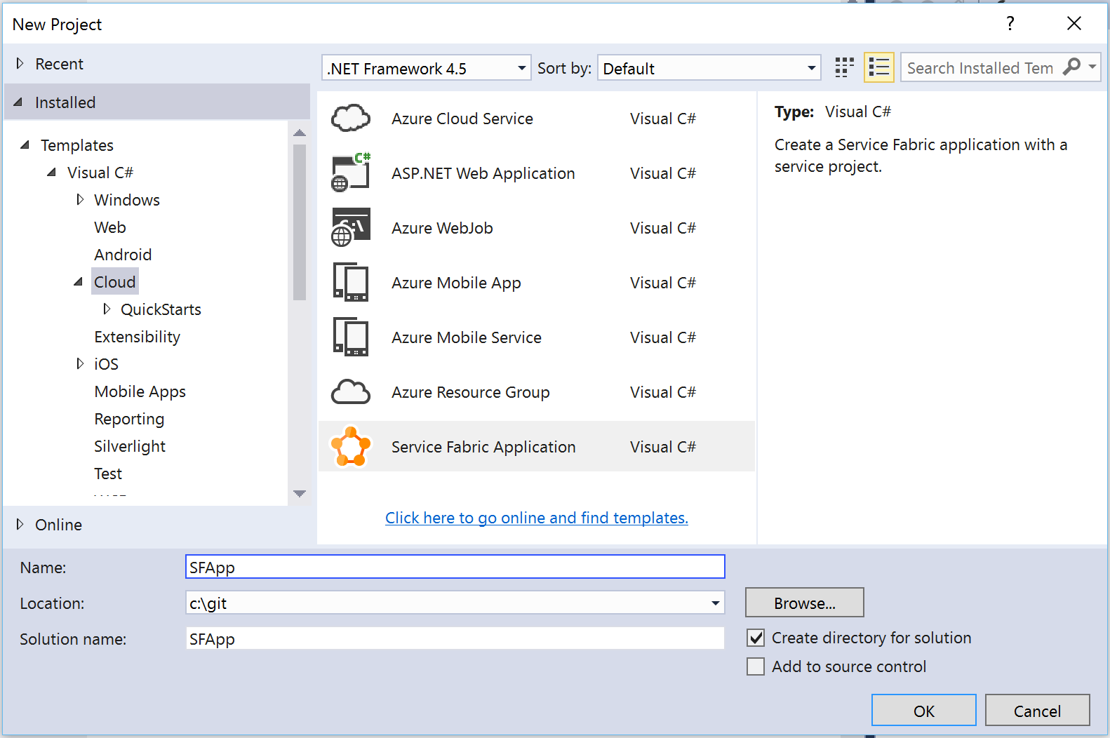This screenshot has height=738, width=1110.
Task: Expand the Recent section
Action: 20,64
